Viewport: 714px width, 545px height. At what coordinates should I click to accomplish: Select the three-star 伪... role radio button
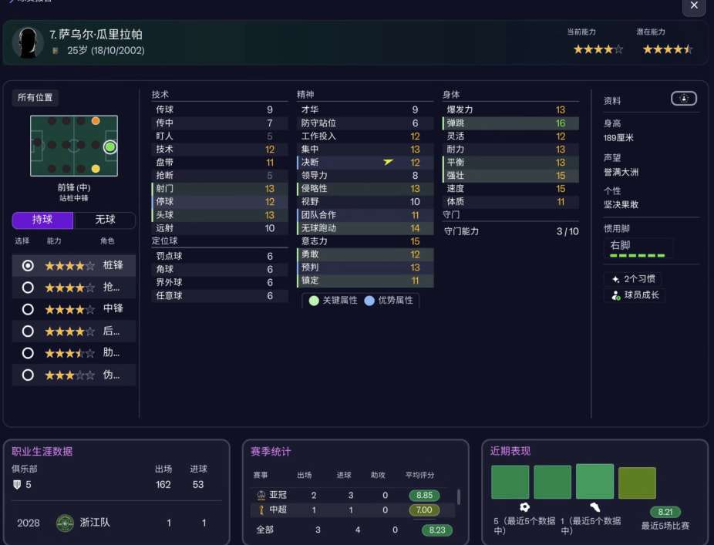point(29,375)
